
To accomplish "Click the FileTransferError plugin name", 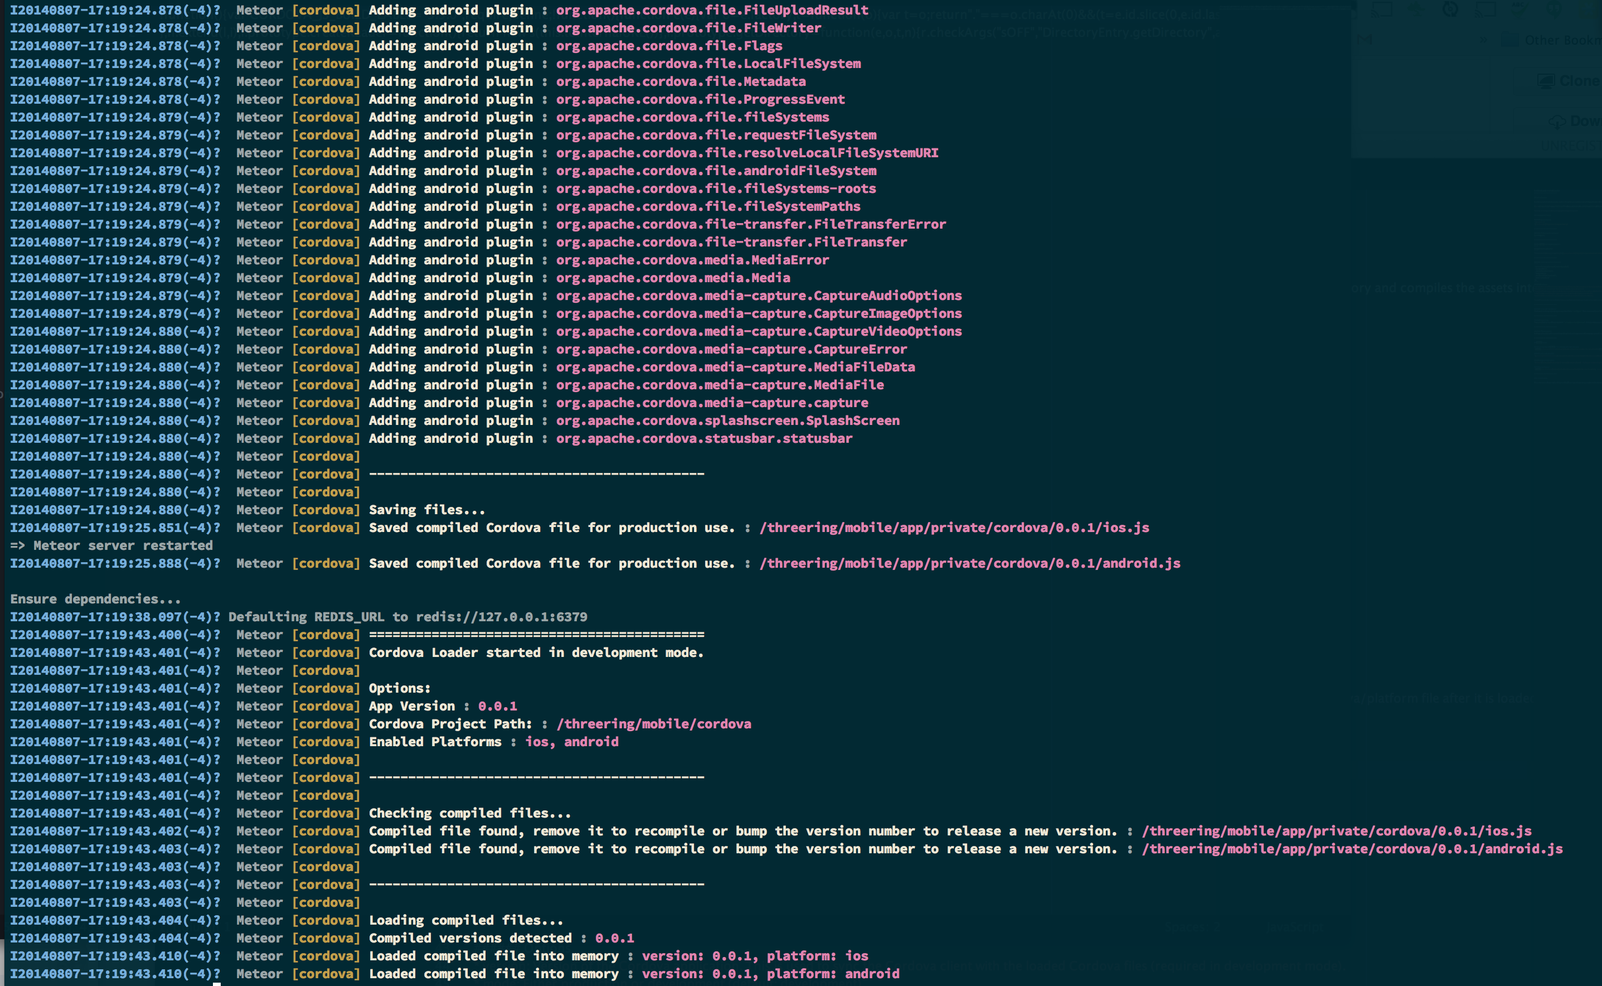I will point(751,224).
